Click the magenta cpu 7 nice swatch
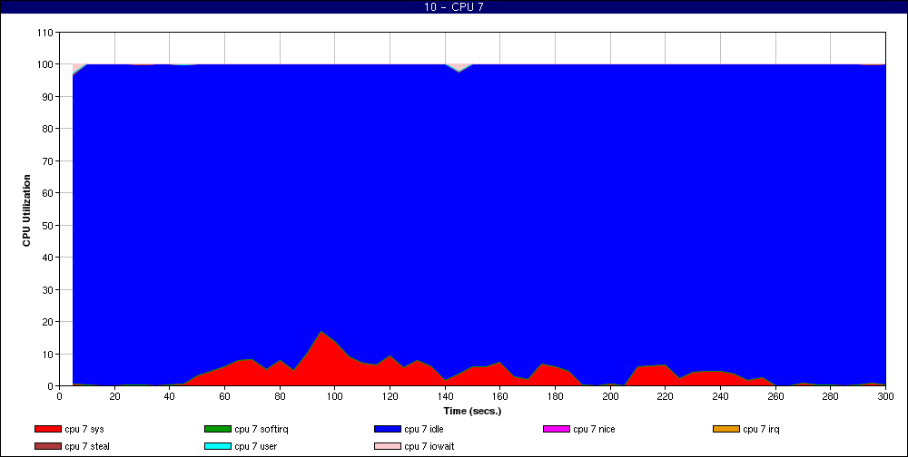Viewport: 908px width, 457px height. tap(557, 429)
